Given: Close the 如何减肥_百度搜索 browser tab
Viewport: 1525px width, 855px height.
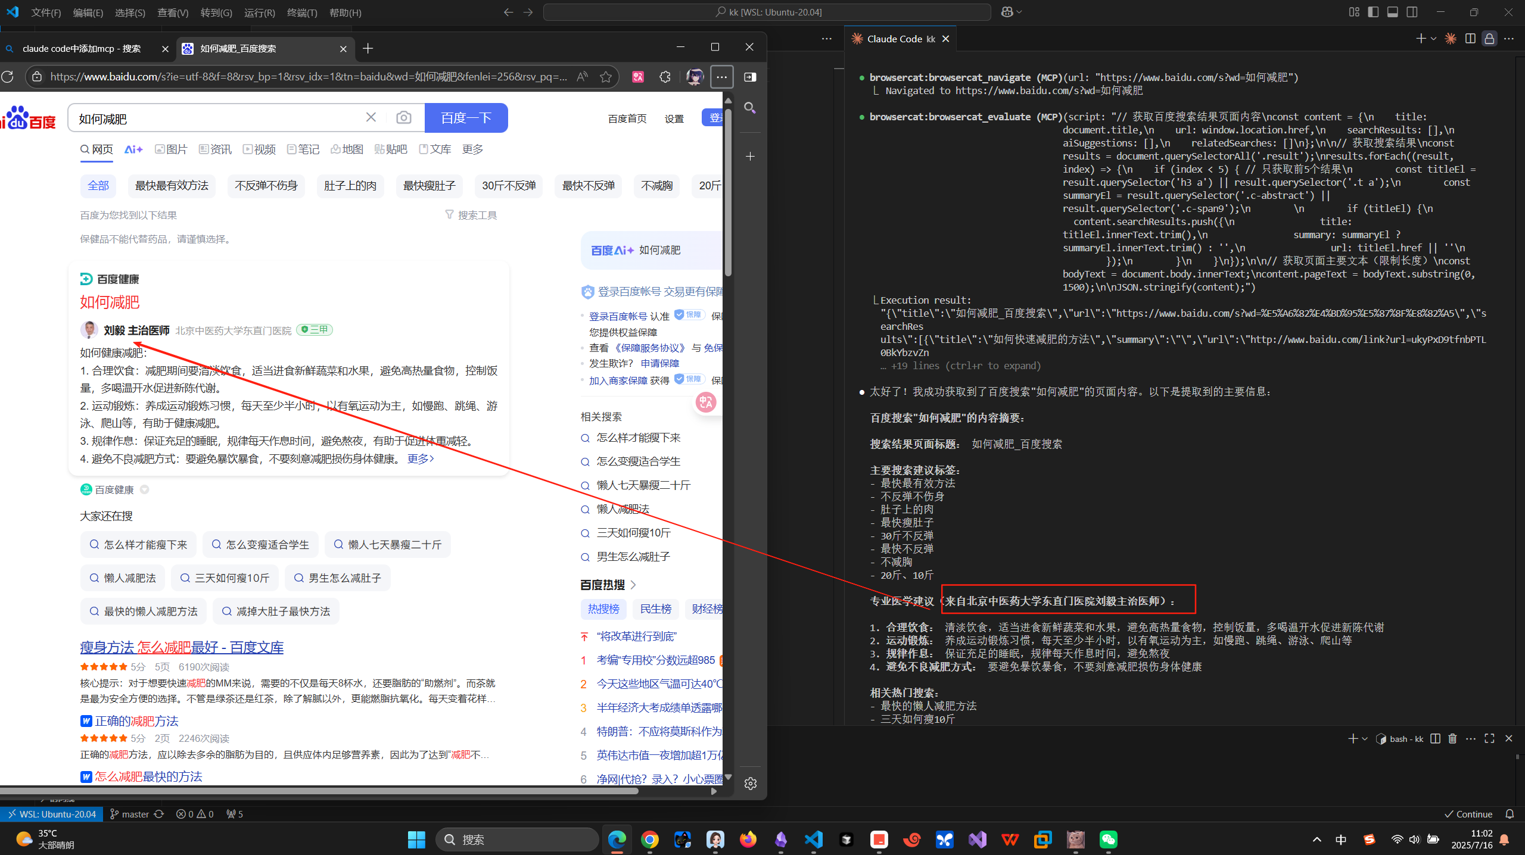Looking at the screenshot, I should click(343, 49).
